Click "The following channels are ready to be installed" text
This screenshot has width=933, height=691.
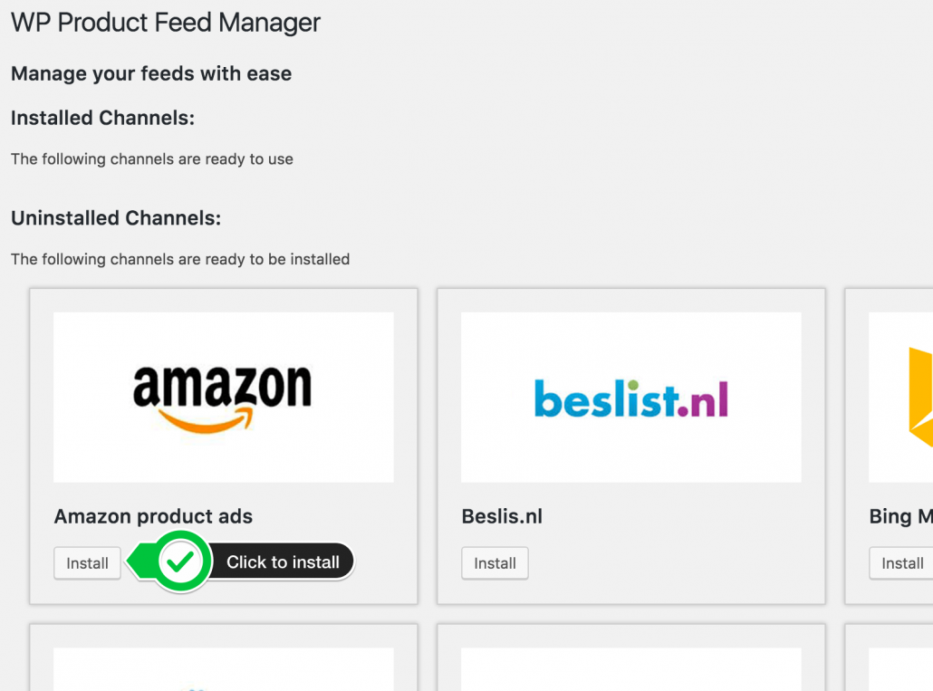[180, 259]
